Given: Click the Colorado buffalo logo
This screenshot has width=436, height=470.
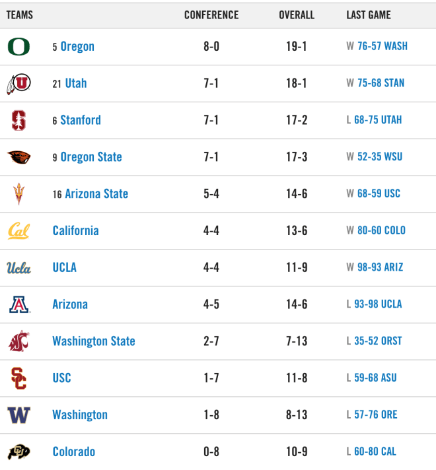Looking at the screenshot, I should (18, 452).
